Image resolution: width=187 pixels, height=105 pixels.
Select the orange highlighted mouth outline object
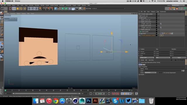coord(148,36)
